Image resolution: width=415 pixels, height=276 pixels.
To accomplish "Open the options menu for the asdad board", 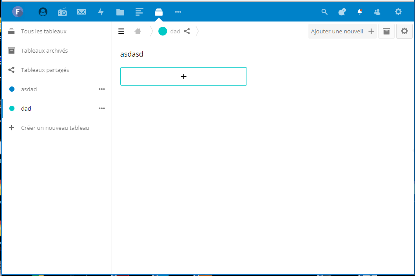I will [102, 89].
